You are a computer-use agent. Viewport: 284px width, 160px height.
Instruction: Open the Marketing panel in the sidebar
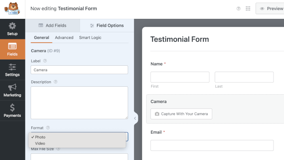pyautogui.click(x=12, y=90)
